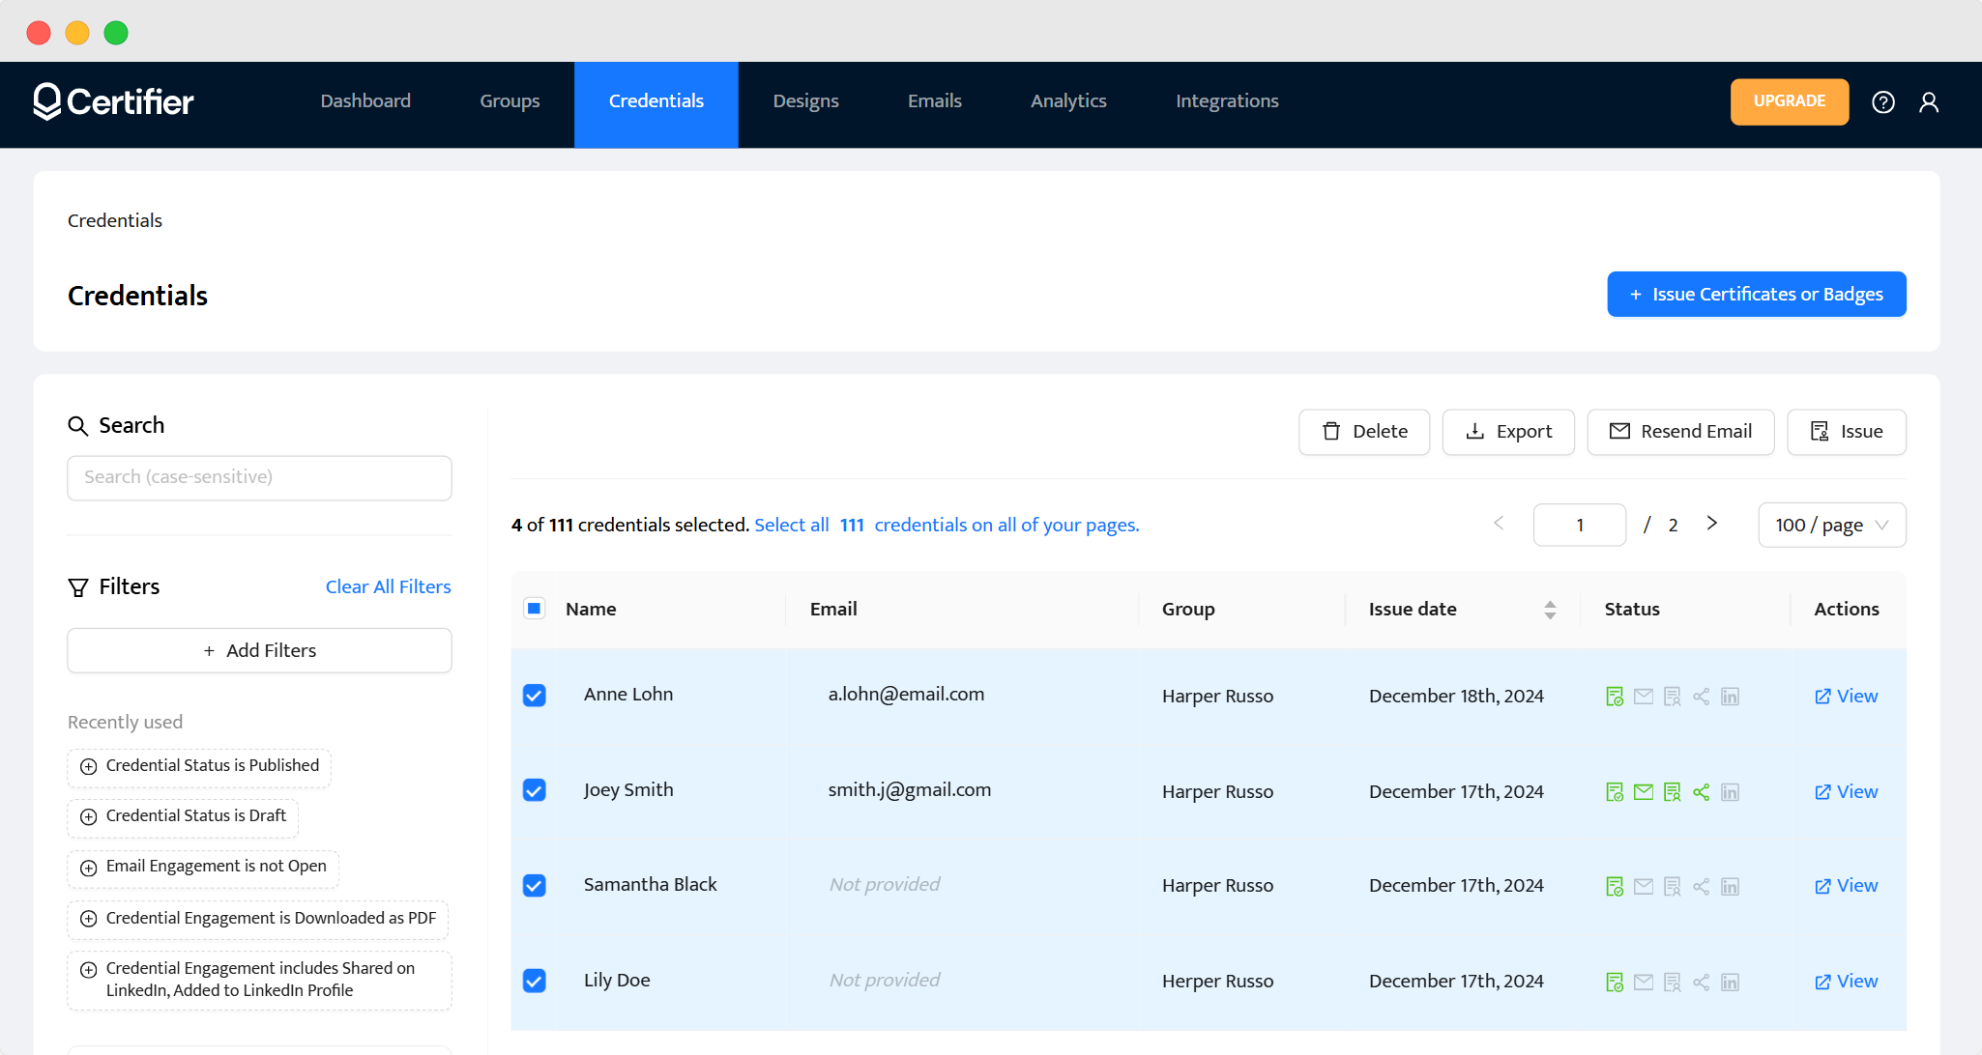Click Issue Certificates or Badges button

tap(1757, 294)
